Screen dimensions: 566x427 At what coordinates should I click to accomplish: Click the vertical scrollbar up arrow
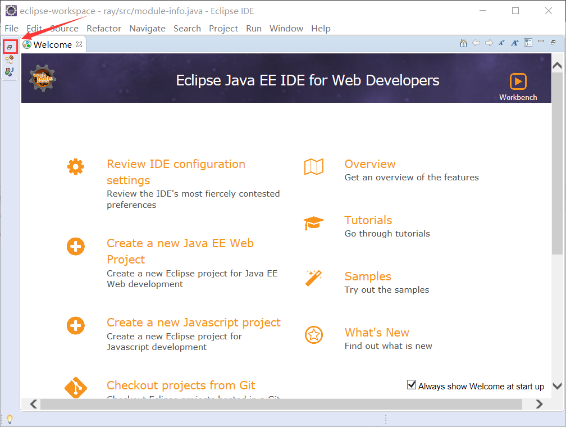(x=558, y=65)
